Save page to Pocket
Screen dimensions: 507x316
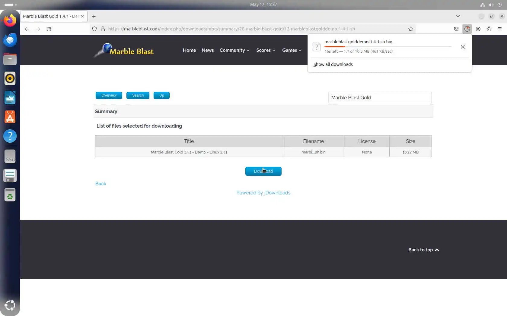click(x=456, y=29)
